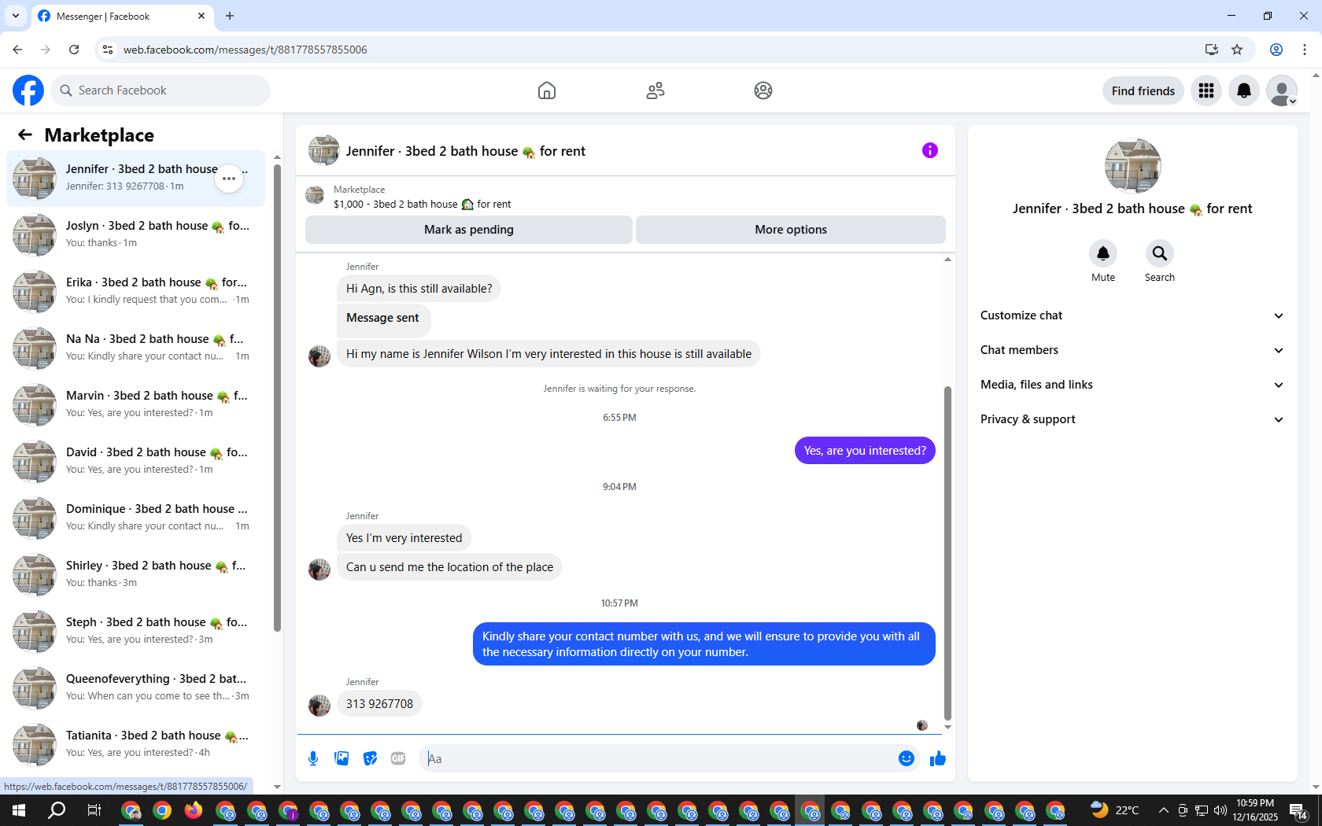Screen dimensions: 1322x826
Task: Bookmark this page with the star icon
Action: click(x=1237, y=50)
